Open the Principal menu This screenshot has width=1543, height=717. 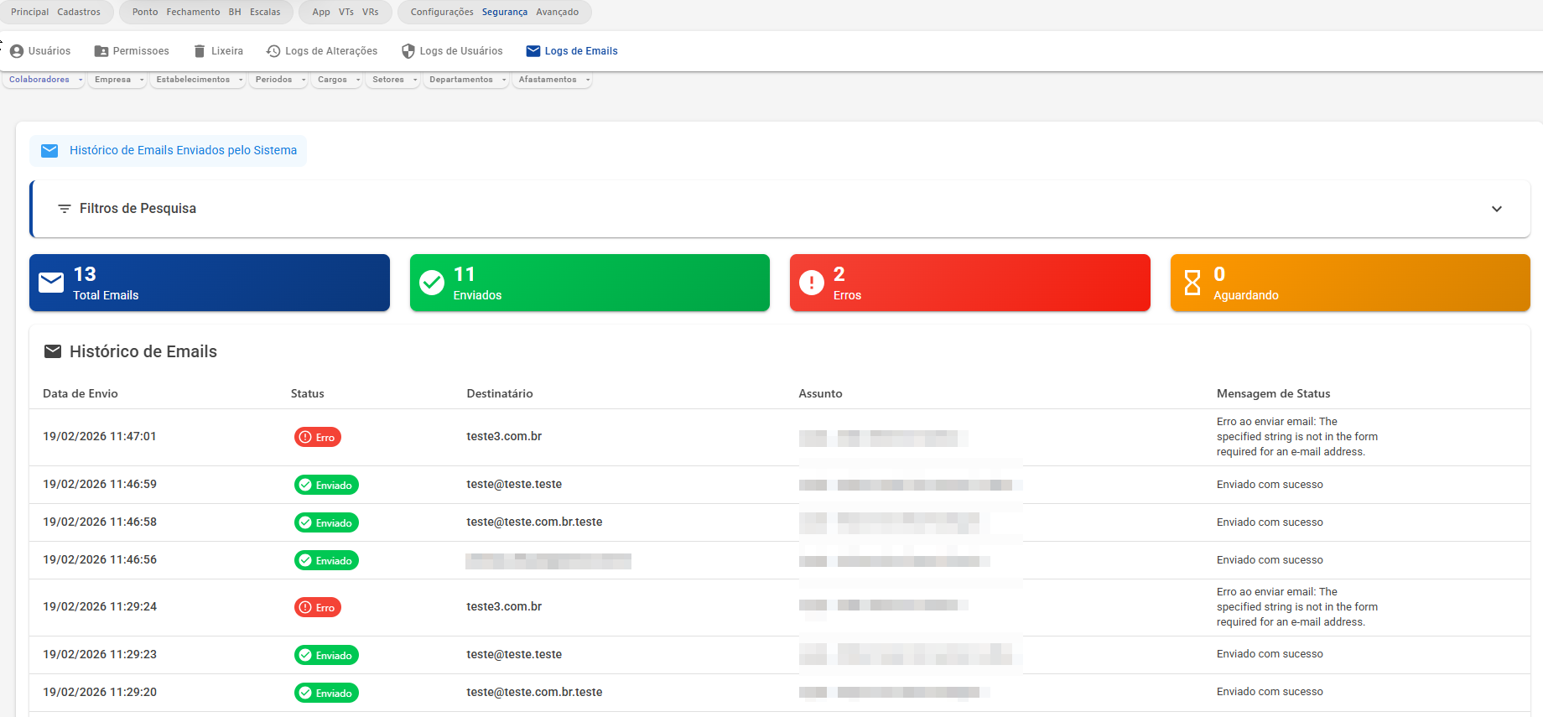pos(30,13)
